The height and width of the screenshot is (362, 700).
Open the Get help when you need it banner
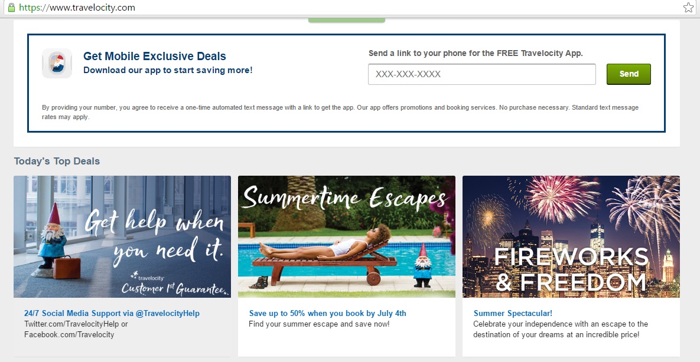click(122, 237)
